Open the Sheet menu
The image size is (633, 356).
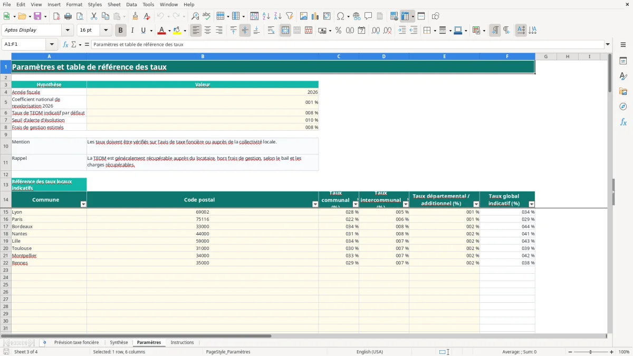(x=114, y=4)
